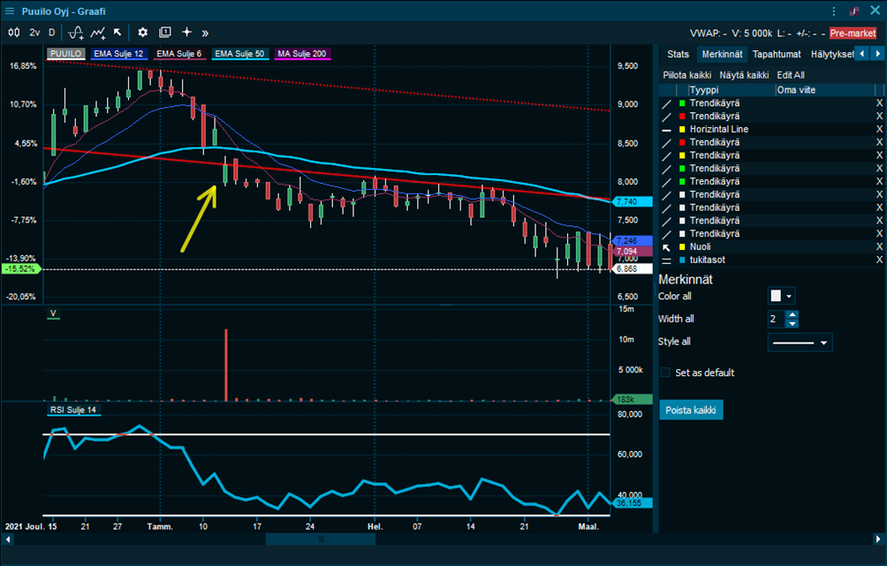
Task: Toggle the EMA Sulje 6 legend label
Action: click(x=178, y=54)
